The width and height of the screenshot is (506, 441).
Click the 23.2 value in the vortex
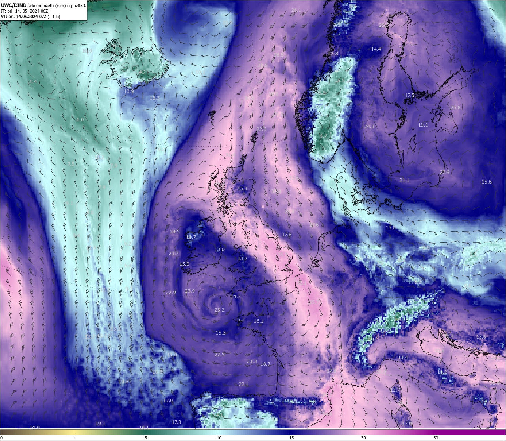click(219, 310)
